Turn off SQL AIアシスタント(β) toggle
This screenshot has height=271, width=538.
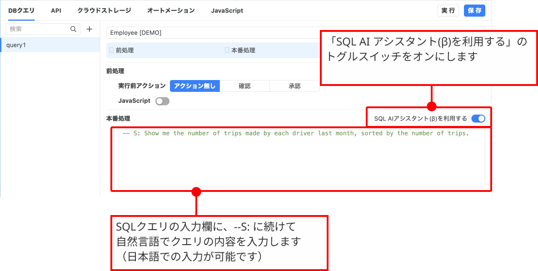click(478, 119)
